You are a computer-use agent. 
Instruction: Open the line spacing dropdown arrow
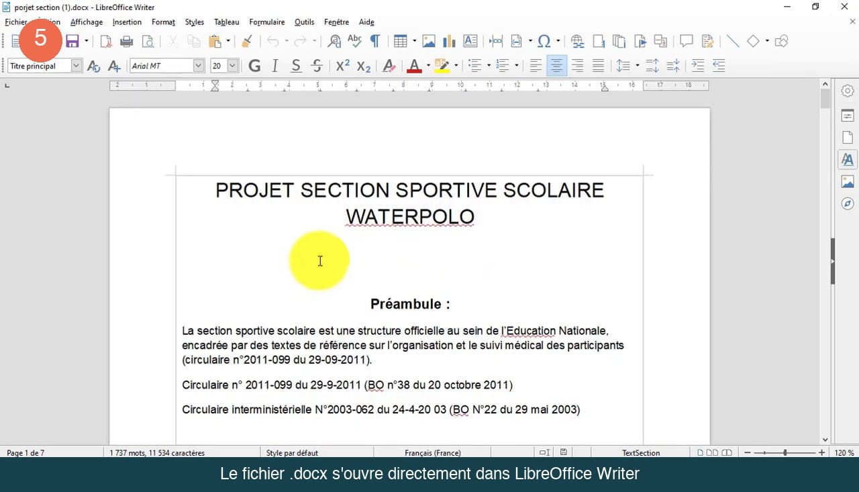(636, 66)
